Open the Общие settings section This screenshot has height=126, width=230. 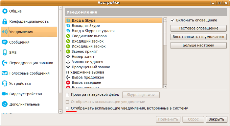29,11
